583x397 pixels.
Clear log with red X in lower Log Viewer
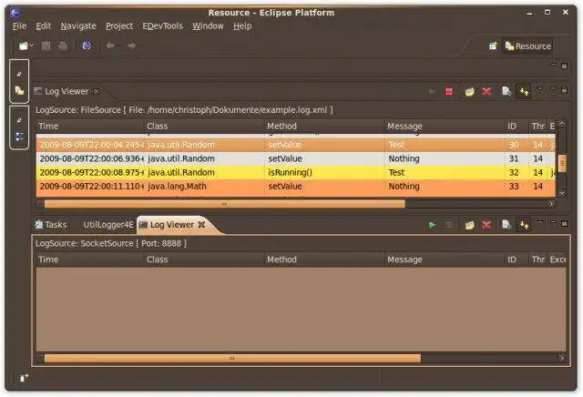point(486,225)
